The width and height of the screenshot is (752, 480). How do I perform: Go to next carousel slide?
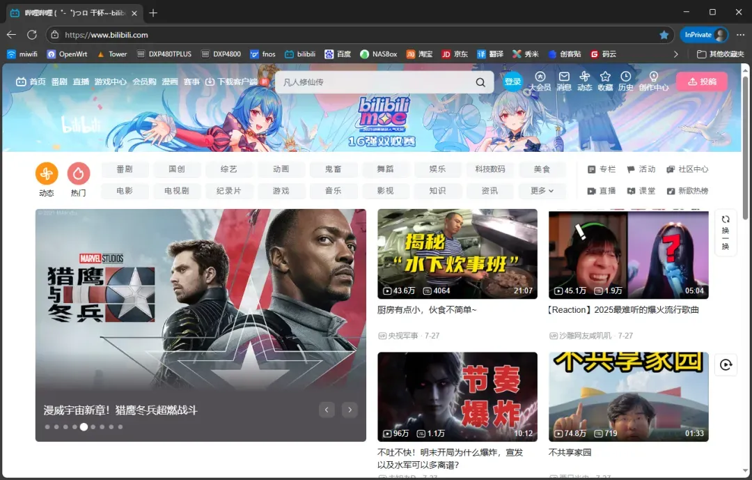[350, 410]
